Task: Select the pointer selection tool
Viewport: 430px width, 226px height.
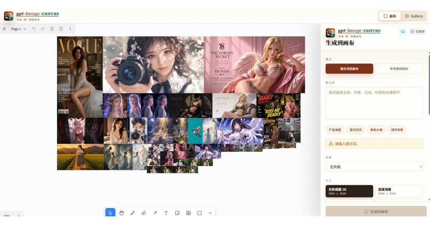Action: [110, 213]
